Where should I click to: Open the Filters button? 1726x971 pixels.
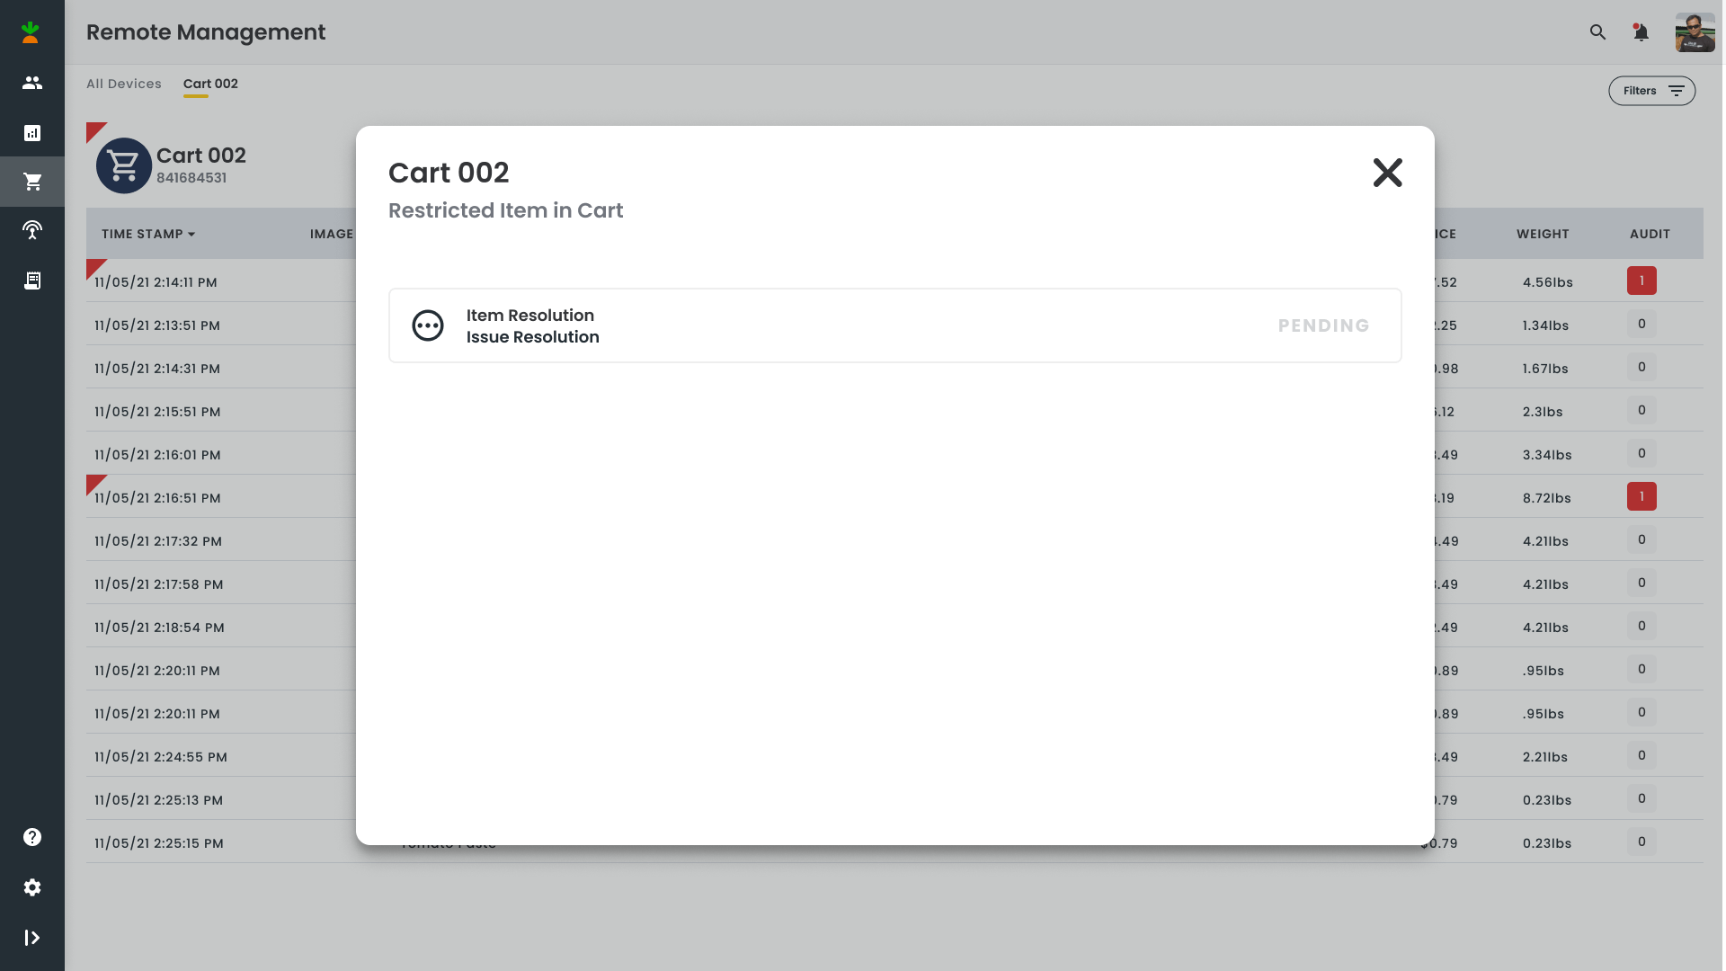pyautogui.click(x=1651, y=91)
